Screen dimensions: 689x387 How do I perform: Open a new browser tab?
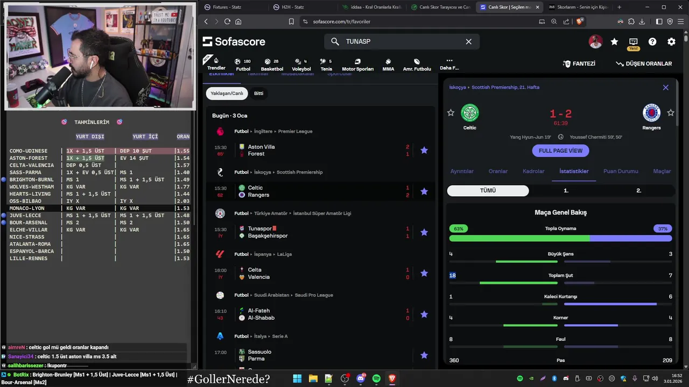point(619,7)
